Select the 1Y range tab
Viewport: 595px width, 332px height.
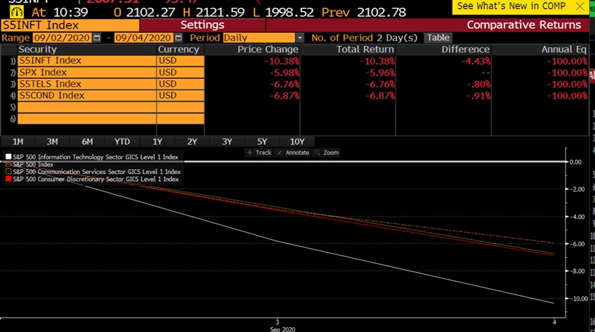click(157, 142)
